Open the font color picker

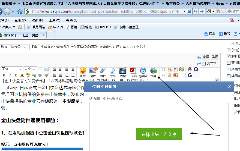point(22,75)
